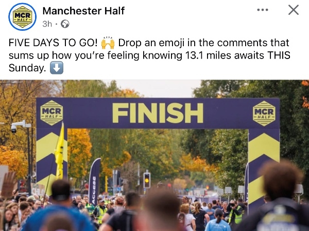
Task: Click the raised hands emoji in post
Action: tap(108, 43)
